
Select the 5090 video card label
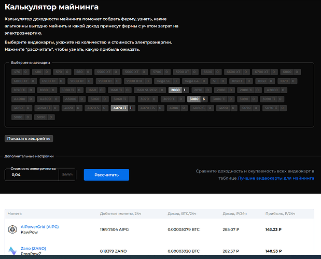click(x=40, y=117)
